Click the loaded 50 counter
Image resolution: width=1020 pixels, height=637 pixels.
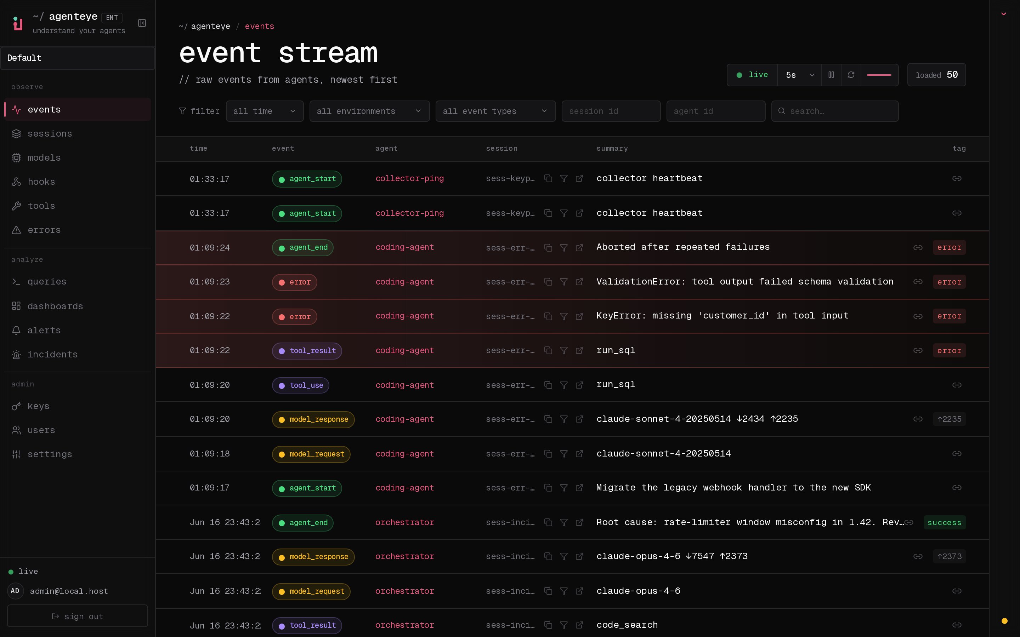pos(936,75)
